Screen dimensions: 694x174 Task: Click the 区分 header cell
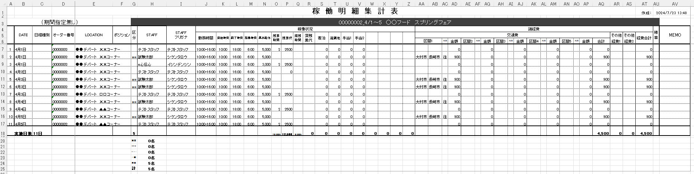point(134,35)
